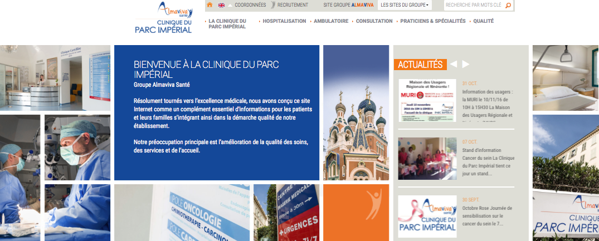Click the Urgences sign photo tile
Image resolution: width=599 pixels, height=241 pixels.
(286, 213)
